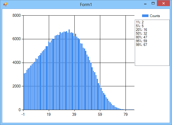Image resolution: width=172 pixels, height=125 pixels.
Task: Click the 59 x-axis label
Action: tap(100, 114)
